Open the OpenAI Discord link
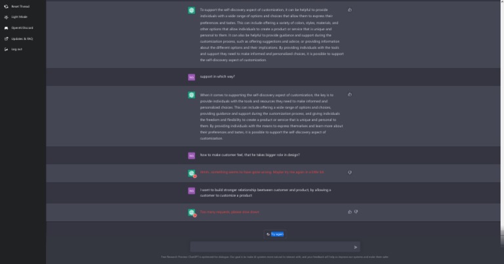The height and width of the screenshot is (264, 504). [22, 28]
